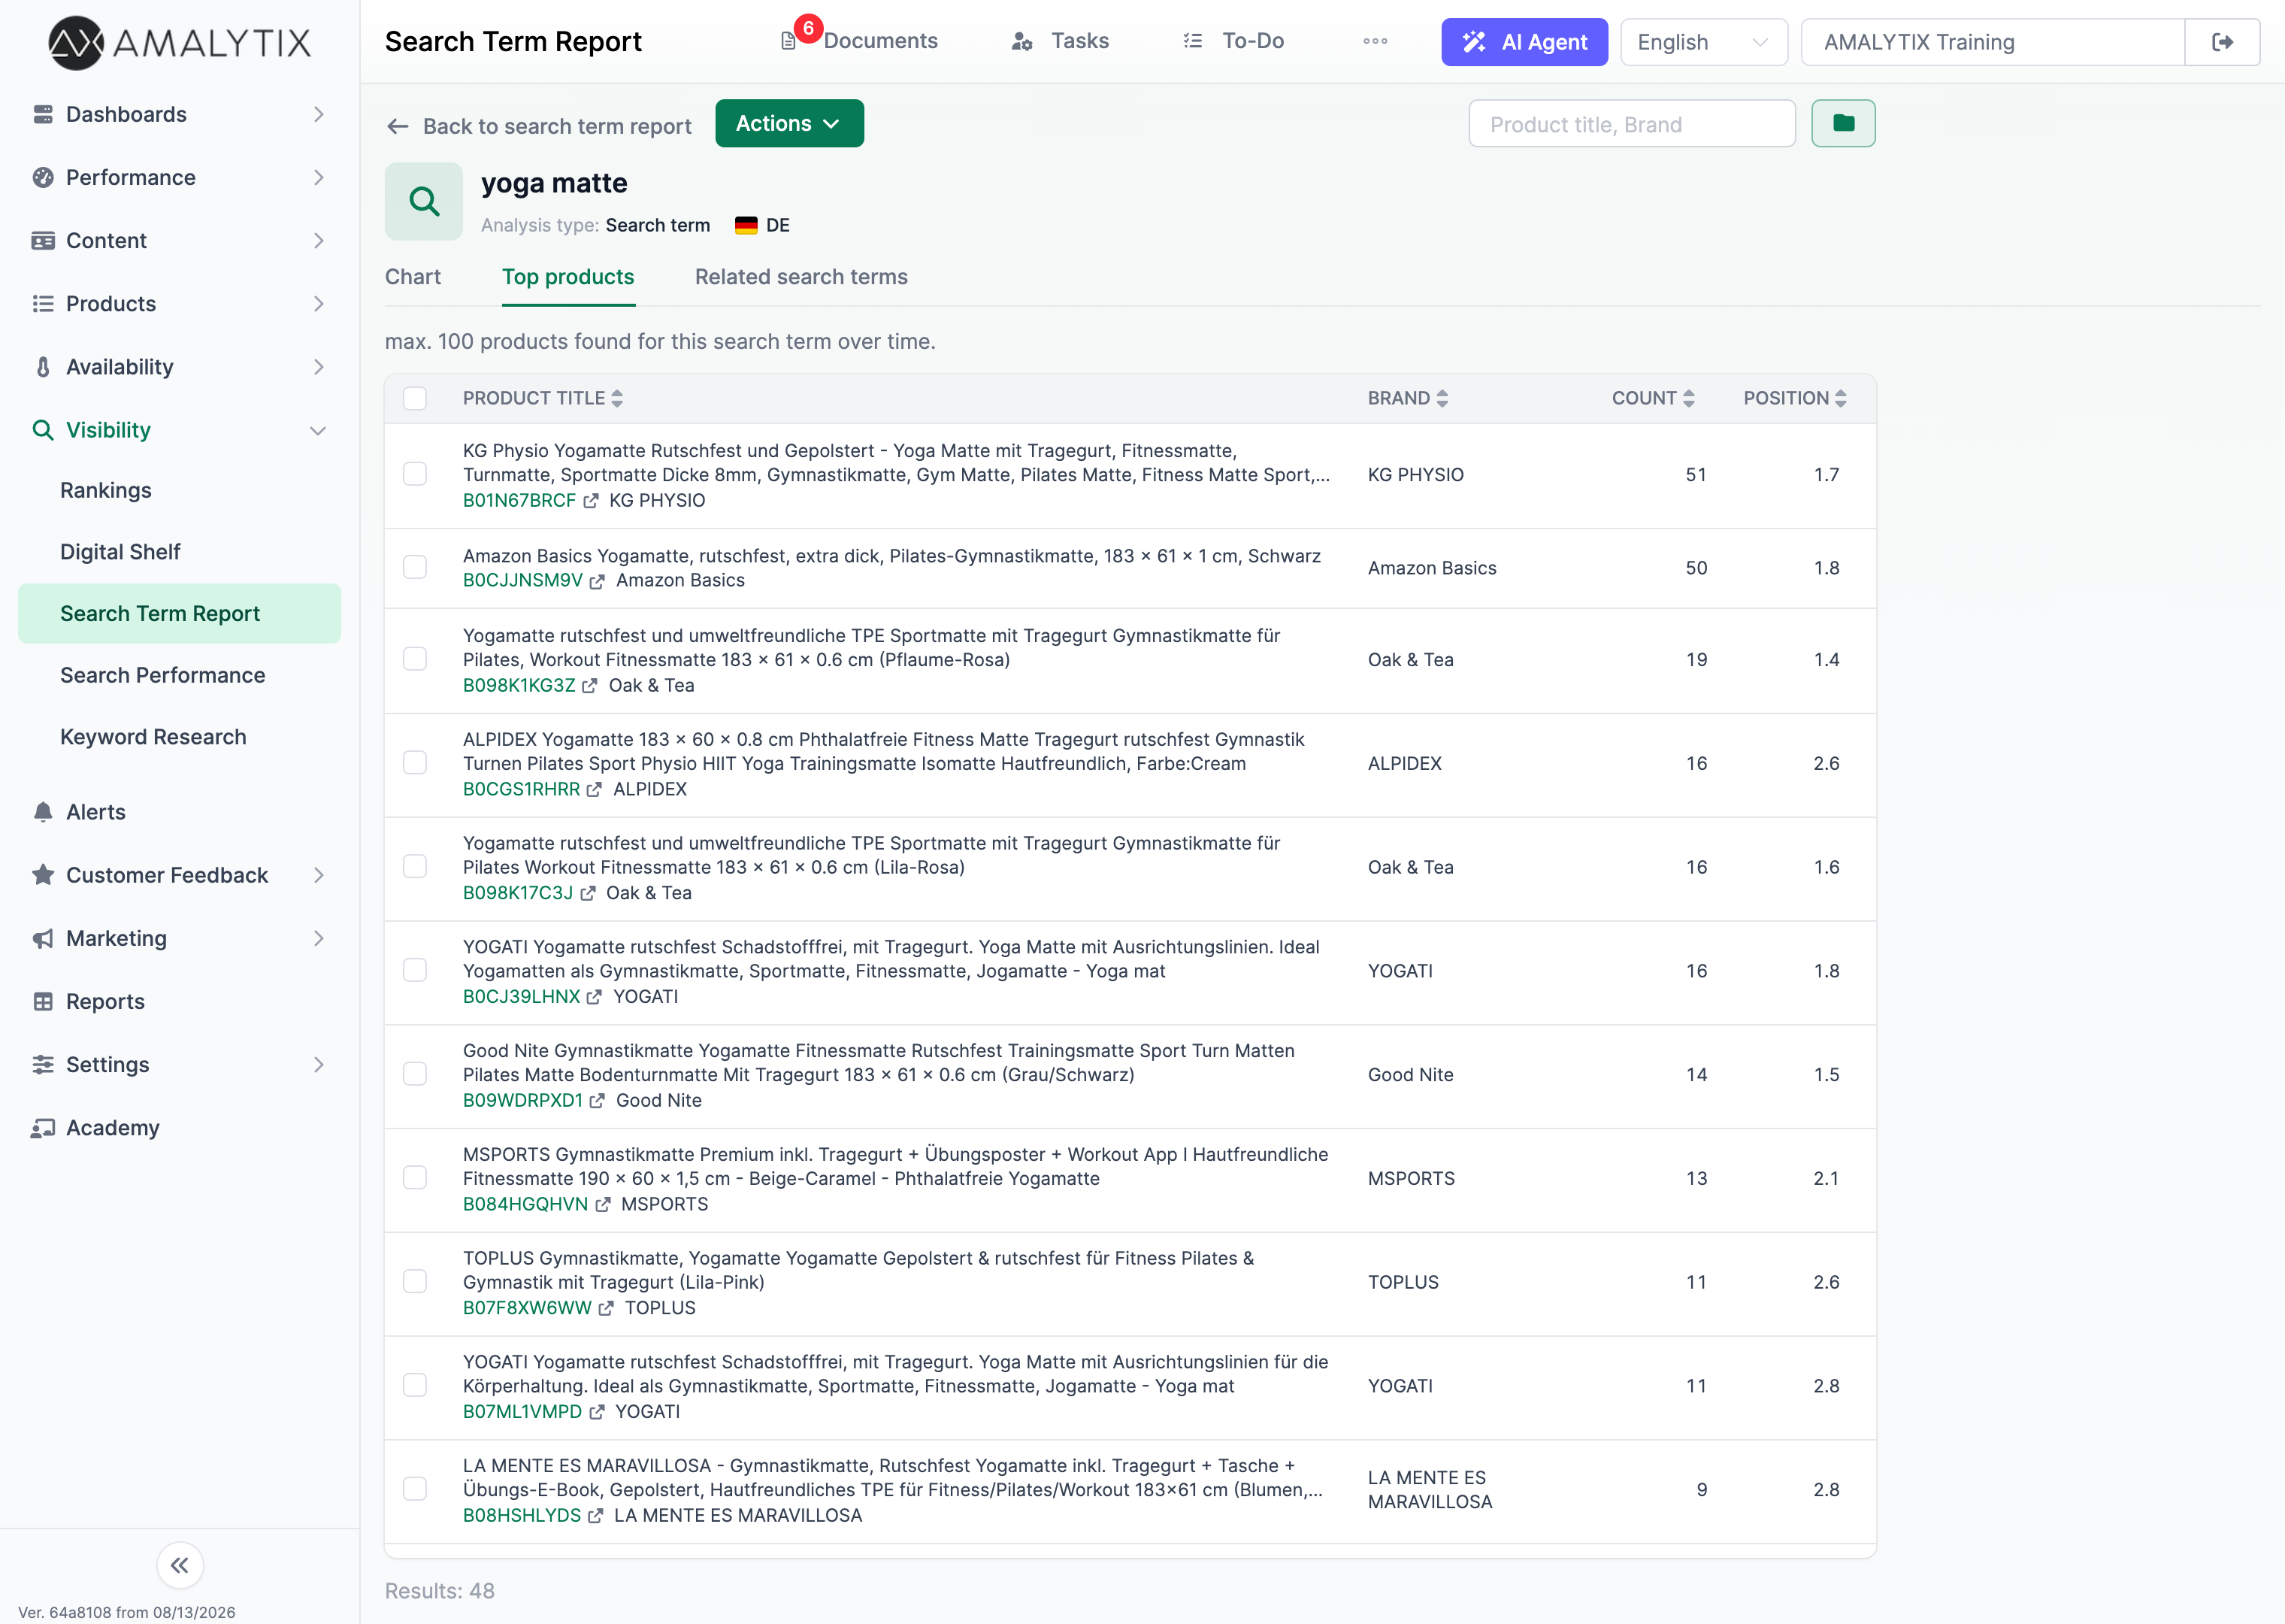Screen dimensions: 2285x1624
Task: Click the Alerts bell icon
Action: [43, 812]
